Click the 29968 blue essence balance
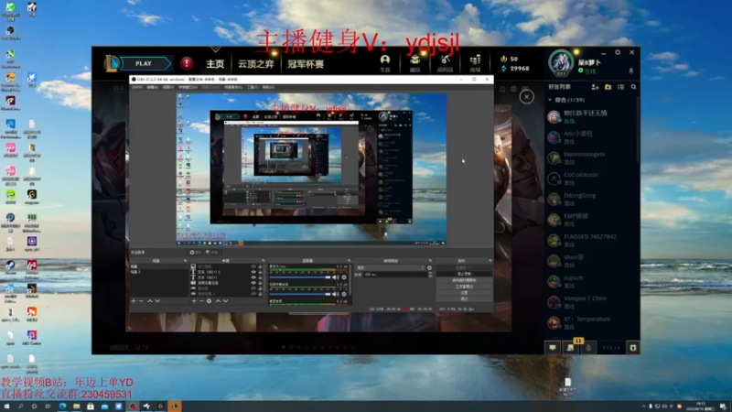This screenshot has height=412, width=732. pyautogui.click(x=515, y=68)
